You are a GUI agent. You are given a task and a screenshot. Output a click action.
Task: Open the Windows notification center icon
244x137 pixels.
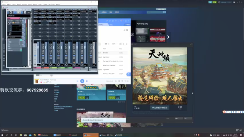[241, 135]
